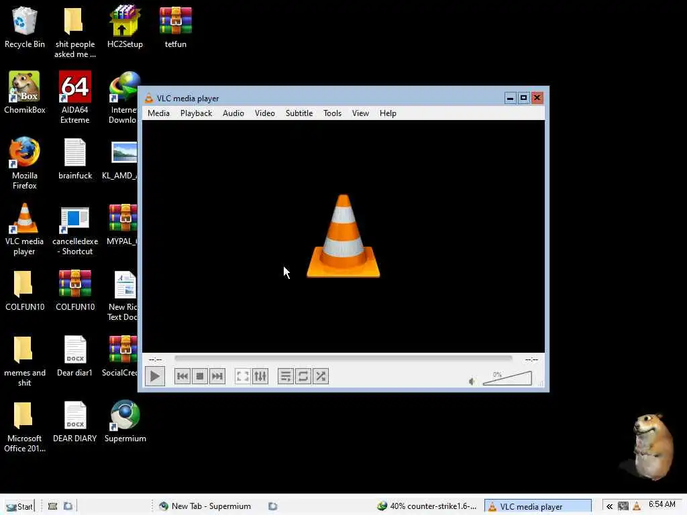This screenshot has width=687, height=515.
Task: Select the HC2Setup desktop icon
Action: (125, 27)
